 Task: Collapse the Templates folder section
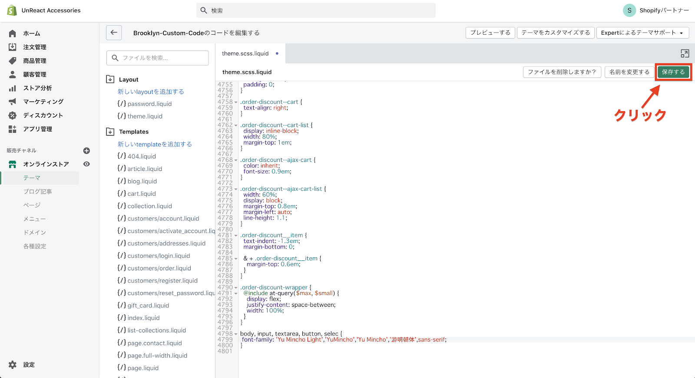[x=110, y=131]
